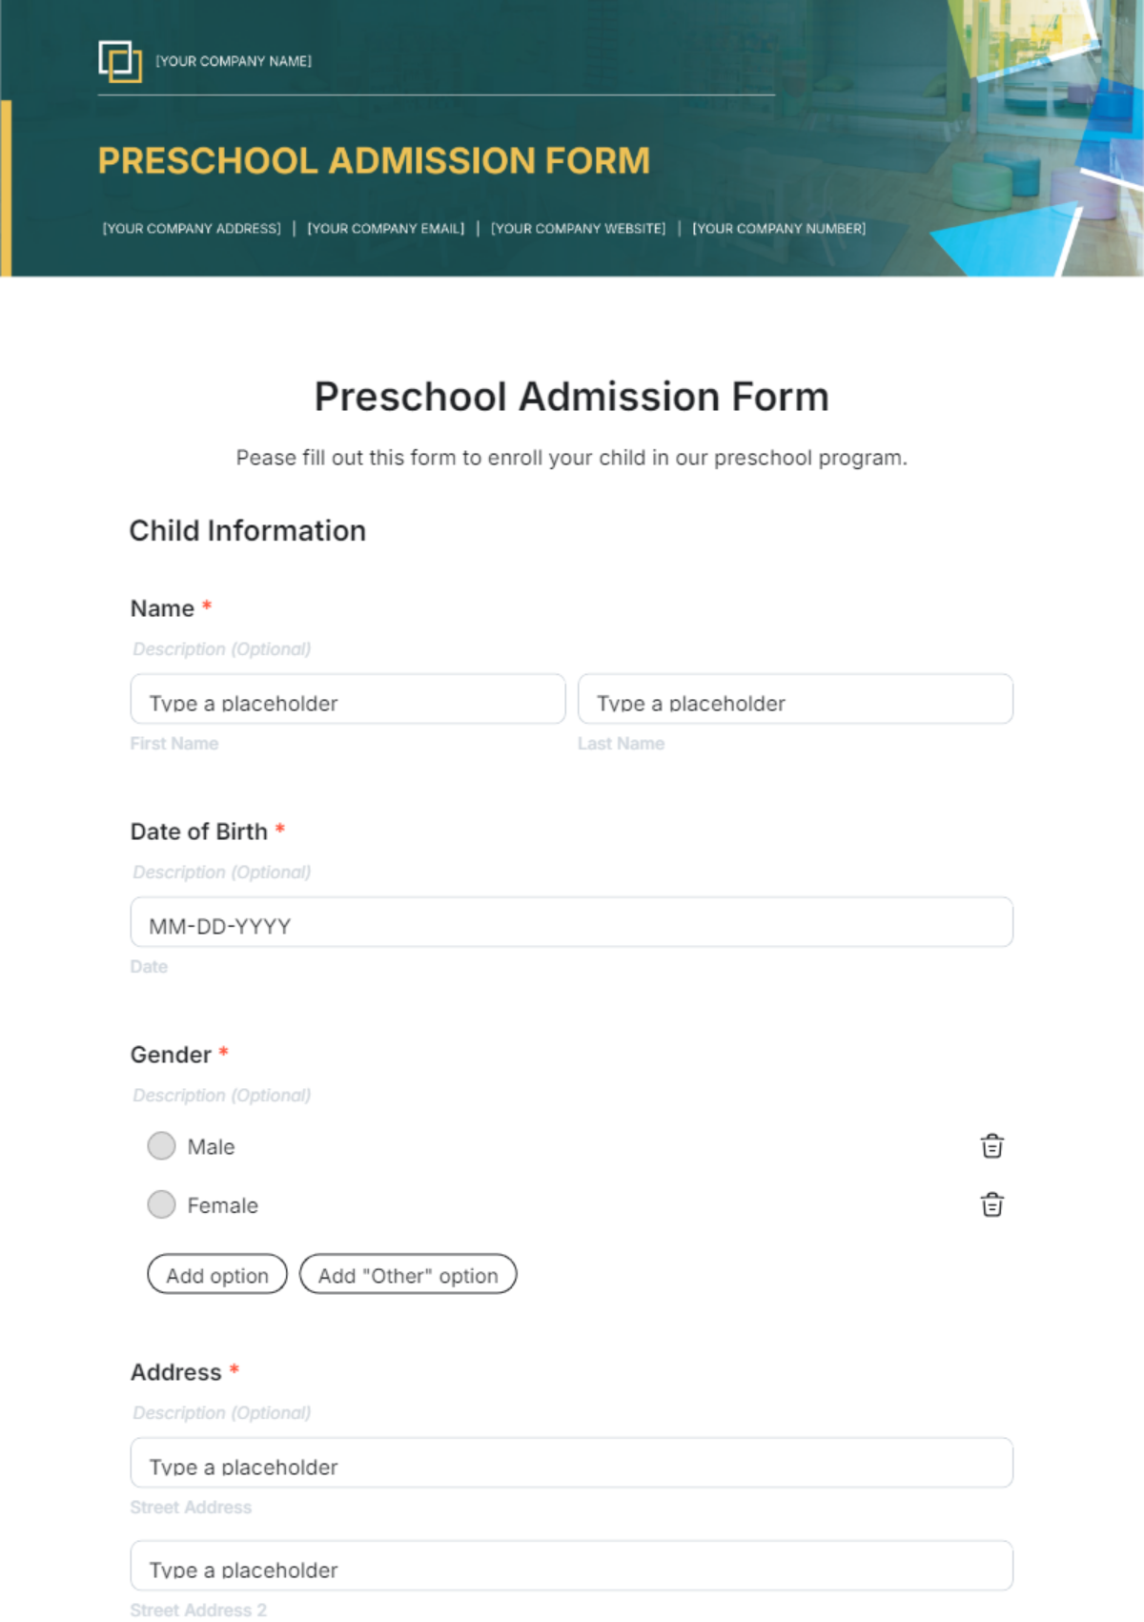Edit the Name field description placeholder
This screenshot has height=1622, width=1144.
coord(221,648)
